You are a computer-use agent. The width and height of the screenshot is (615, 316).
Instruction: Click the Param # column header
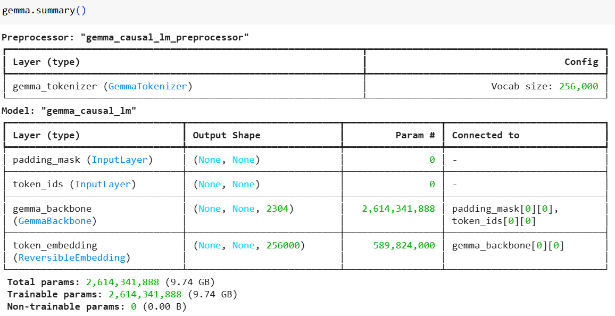tap(415, 135)
